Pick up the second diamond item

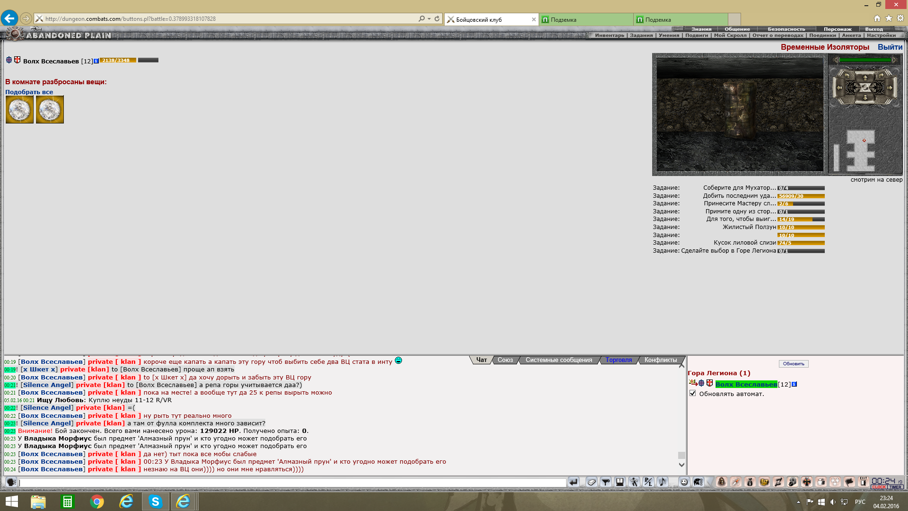pos(50,110)
